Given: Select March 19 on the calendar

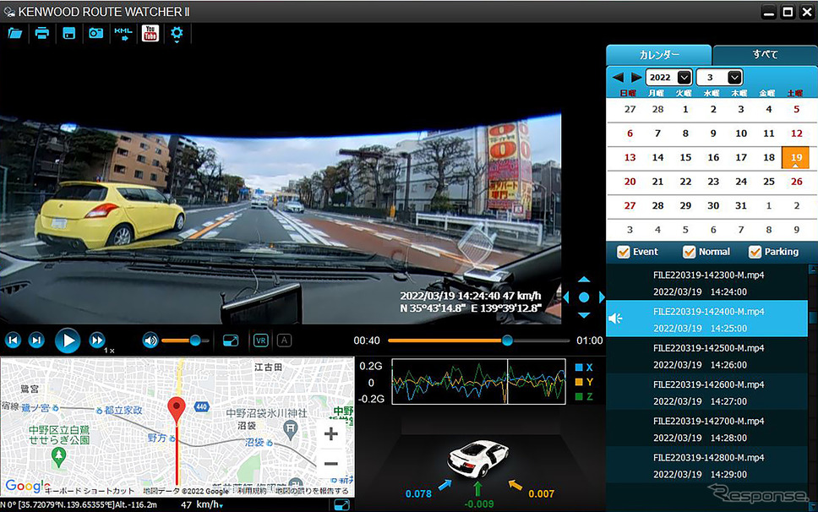Looking at the screenshot, I should point(795,157).
